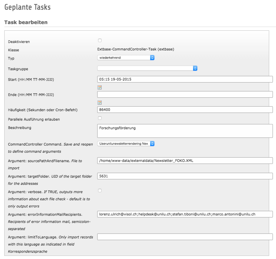Click the Start time input field
The image size is (276, 259).
coord(185,79)
